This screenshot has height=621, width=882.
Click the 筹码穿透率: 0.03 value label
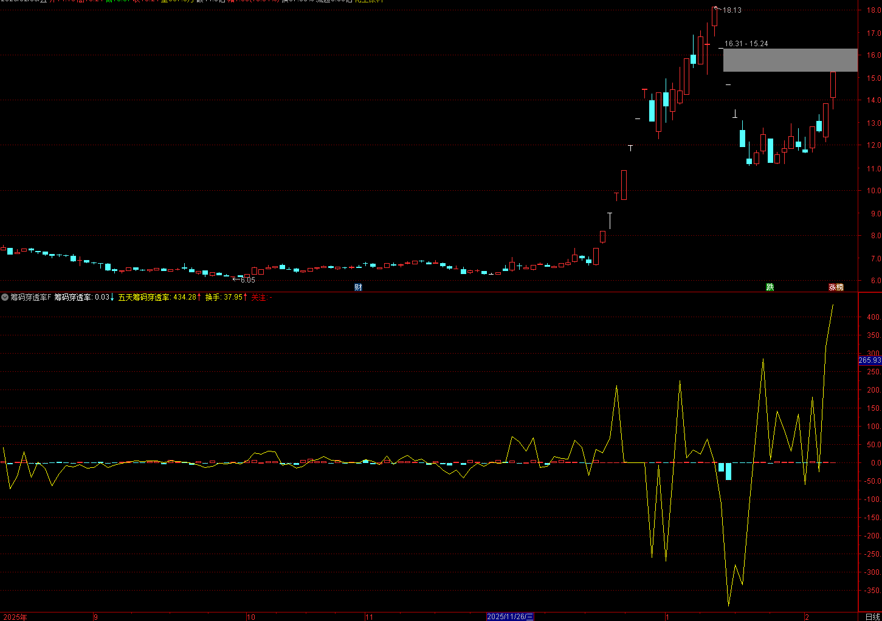[x=82, y=297]
